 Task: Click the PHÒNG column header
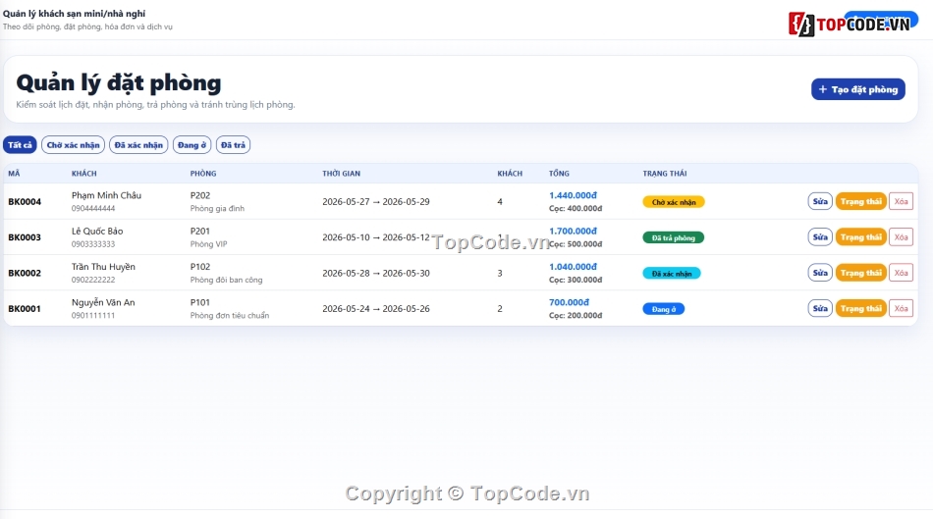click(x=203, y=174)
